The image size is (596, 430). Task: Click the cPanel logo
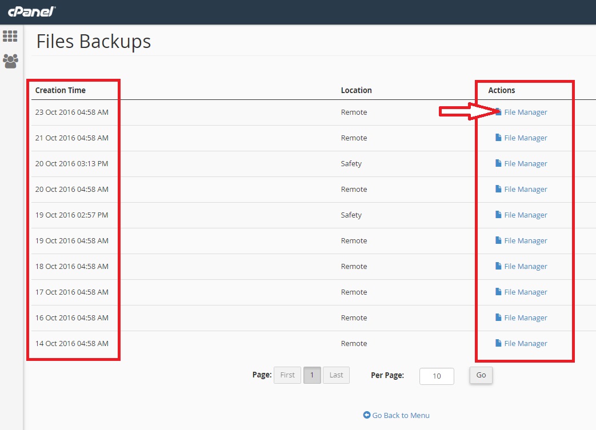[32, 11]
